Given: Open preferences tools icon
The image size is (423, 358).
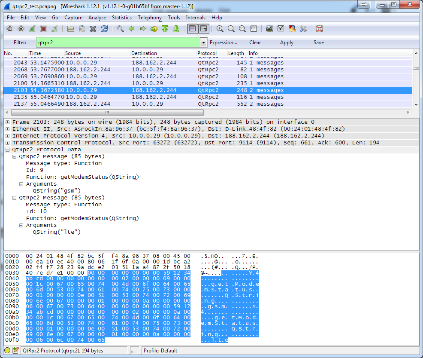Looking at the screenshot, I should (303, 29).
